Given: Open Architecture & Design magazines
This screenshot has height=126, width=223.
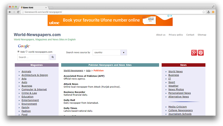Looking at the screenshot, I should 35,75.
